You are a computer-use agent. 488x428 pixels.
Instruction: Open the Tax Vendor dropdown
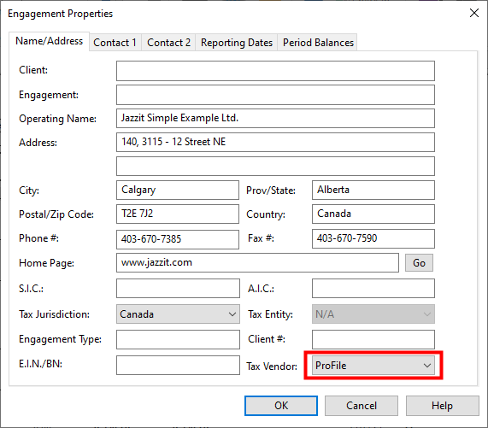pyautogui.click(x=373, y=366)
